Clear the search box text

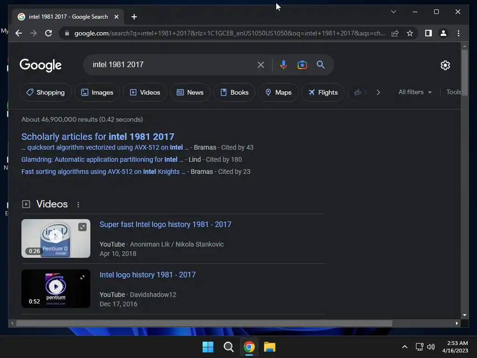[261, 64]
